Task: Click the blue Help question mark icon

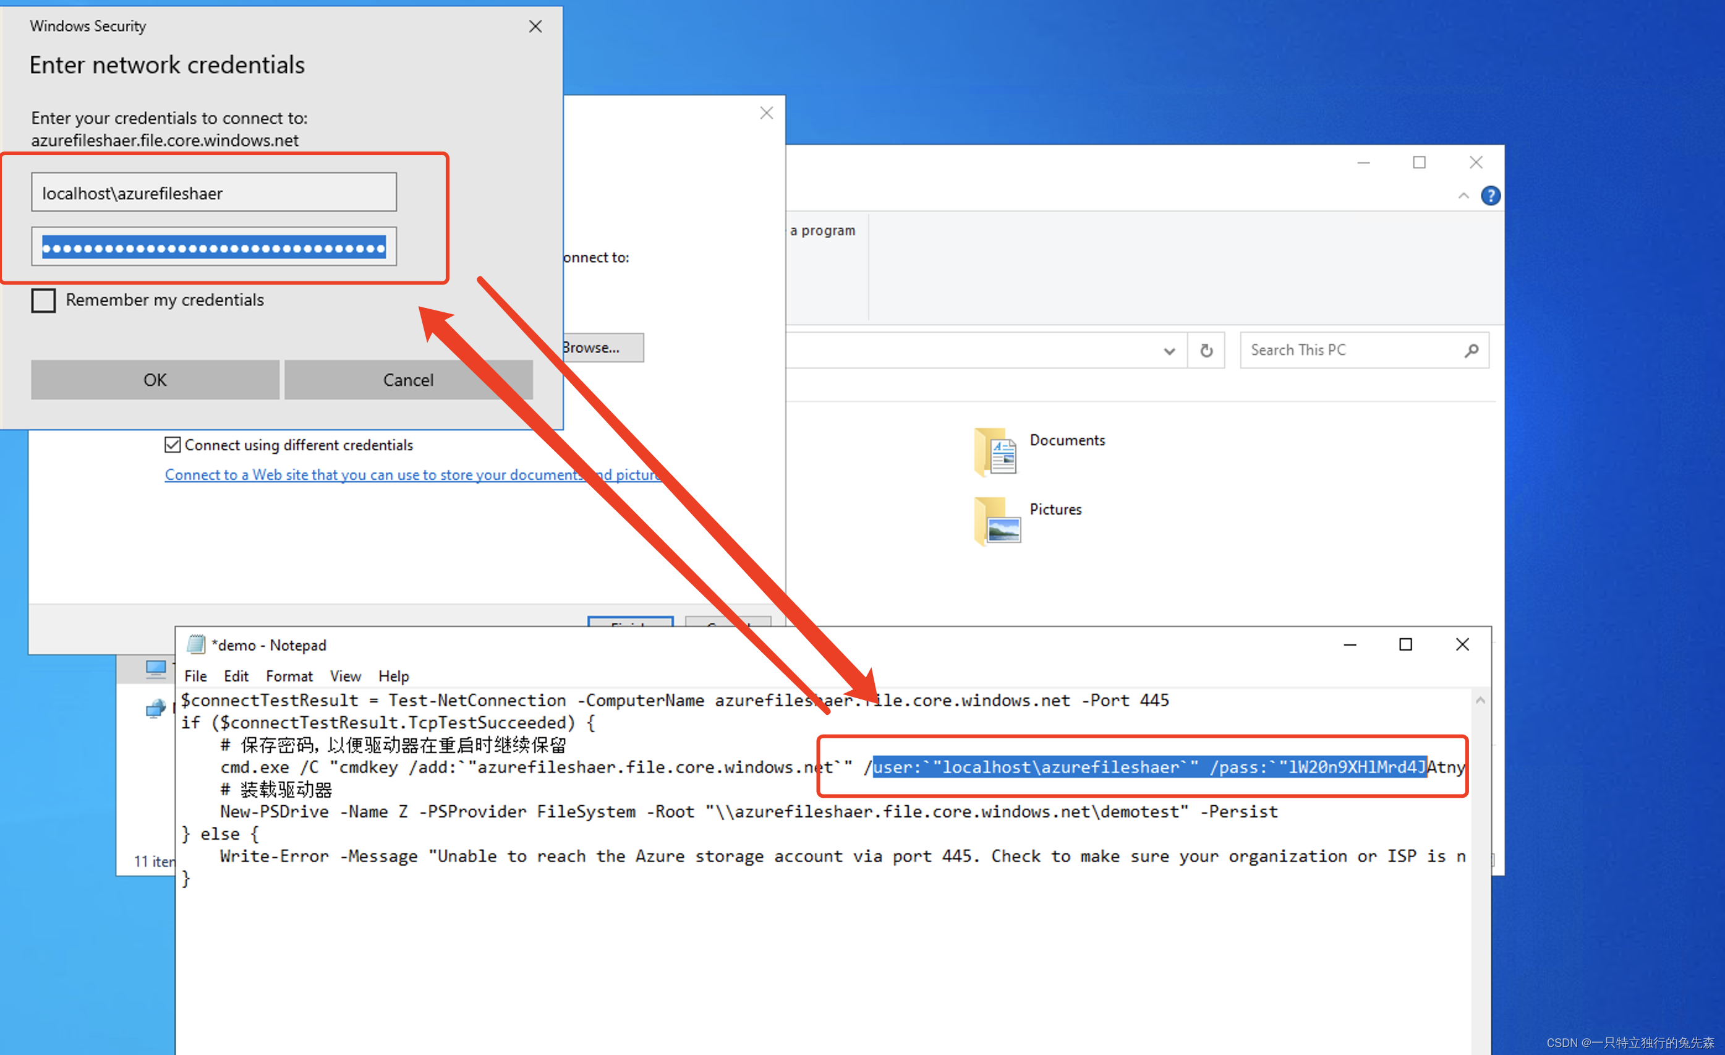Action: (1490, 196)
